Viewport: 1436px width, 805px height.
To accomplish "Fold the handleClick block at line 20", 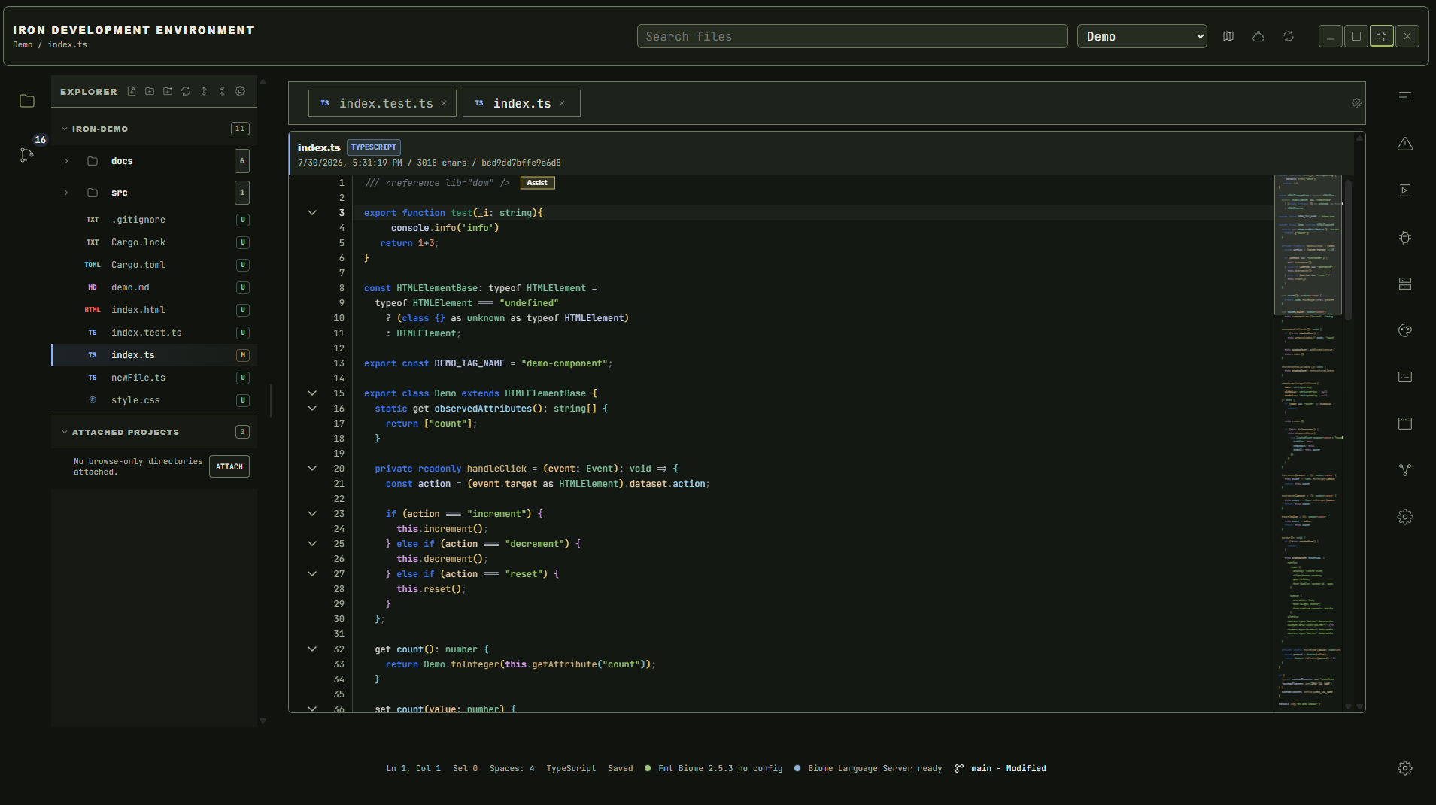I will point(312,469).
